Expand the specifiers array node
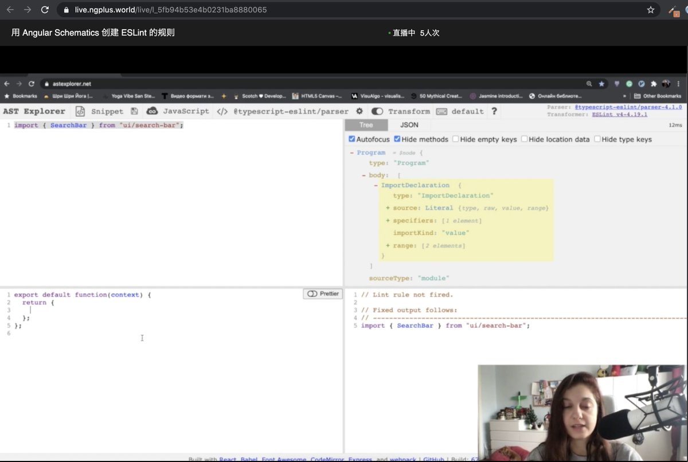 [389, 220]
